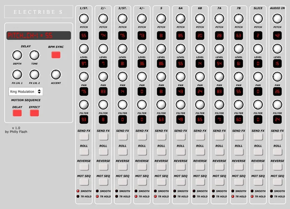Click SMOOTH LED on channel 6A

tap(174, 191)
